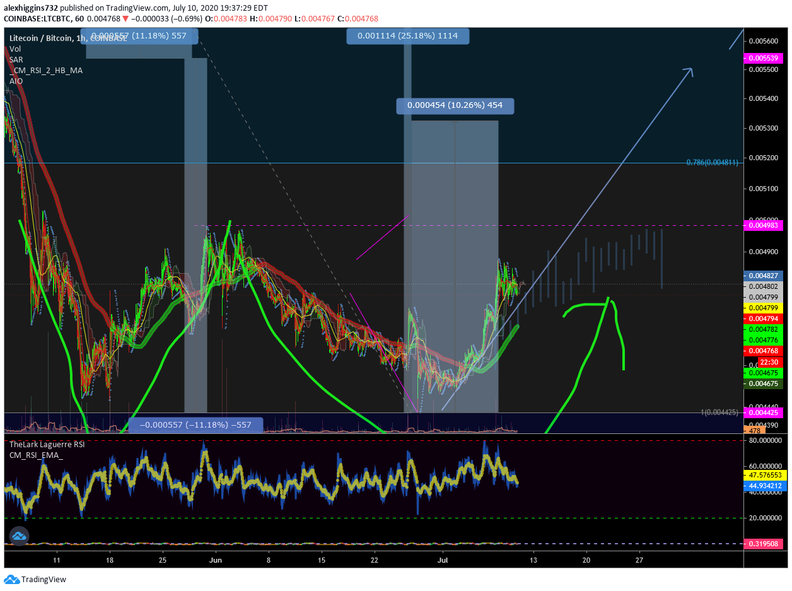
Task: Click the magenta 0.005539 price label
Action: coord(764,58)
